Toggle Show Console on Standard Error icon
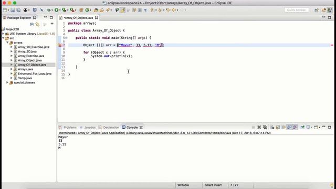The height and width of the screenshot is (189, 336). coord(295,127)
